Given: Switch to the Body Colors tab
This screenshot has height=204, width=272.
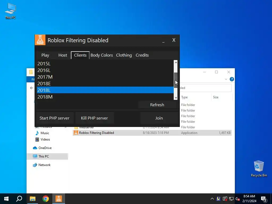Looking at the screenshot, I should pyautogui.click(x=102, y=55).
